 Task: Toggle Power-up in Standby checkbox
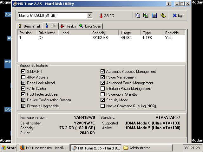tap(102, 94)
